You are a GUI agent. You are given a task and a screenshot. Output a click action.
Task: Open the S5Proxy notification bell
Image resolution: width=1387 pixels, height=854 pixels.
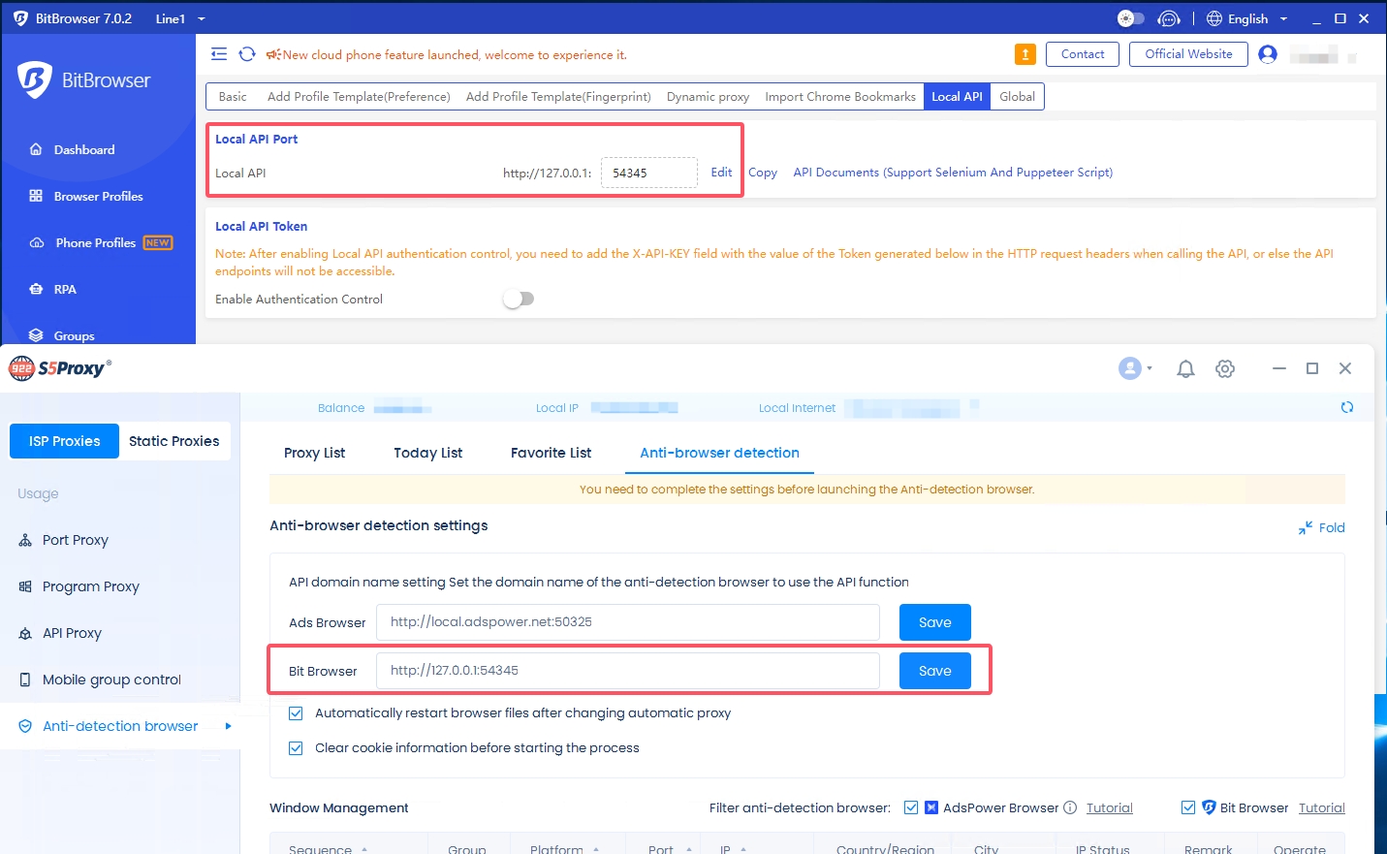[1184, 368]
